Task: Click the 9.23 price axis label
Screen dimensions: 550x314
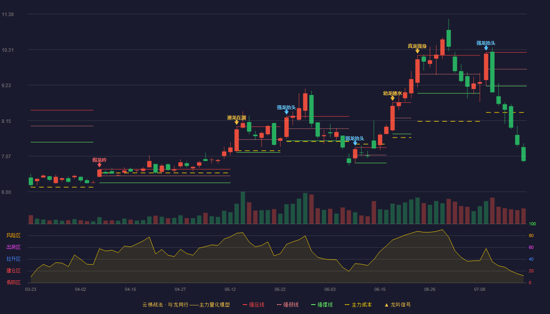Action: click(x=7, y=86)
